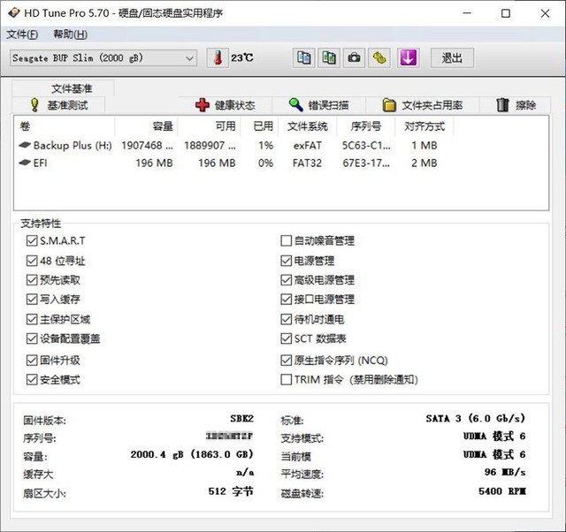The width and height of the screenshot is (566, 532).
Task: Click the purple down arrow icon
Action: pyautogui.click(x=408, y=57)
